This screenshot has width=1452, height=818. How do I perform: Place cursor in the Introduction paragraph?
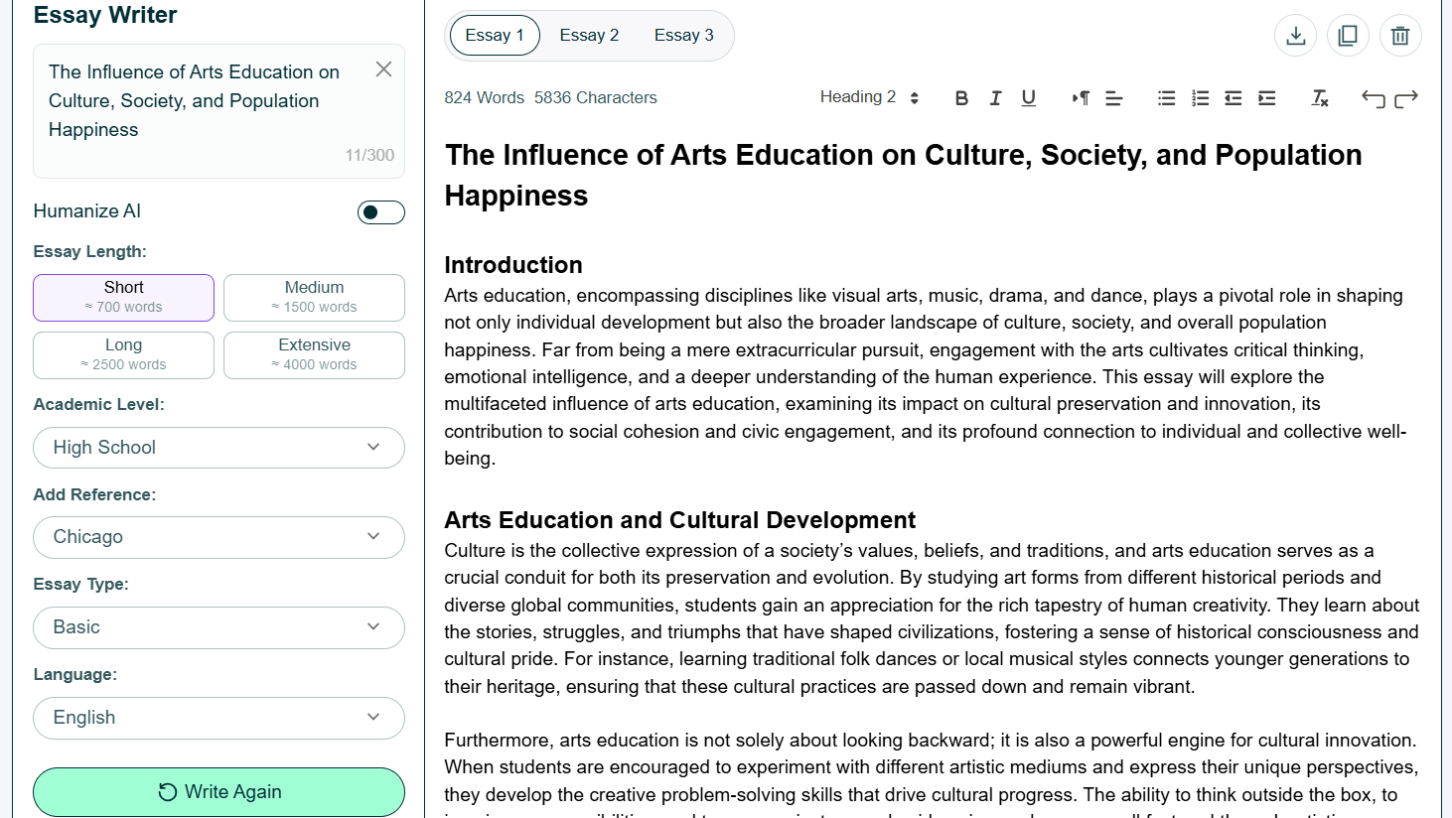pos(926,377)
